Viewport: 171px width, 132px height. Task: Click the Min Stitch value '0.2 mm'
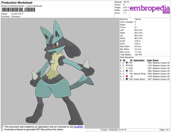[138, 49]
